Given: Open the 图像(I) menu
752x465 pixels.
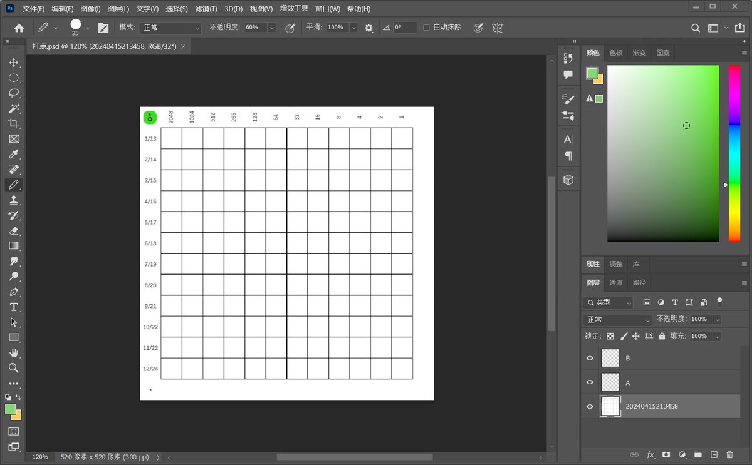Looking at the screenshot, I should [x=90, y=9].
